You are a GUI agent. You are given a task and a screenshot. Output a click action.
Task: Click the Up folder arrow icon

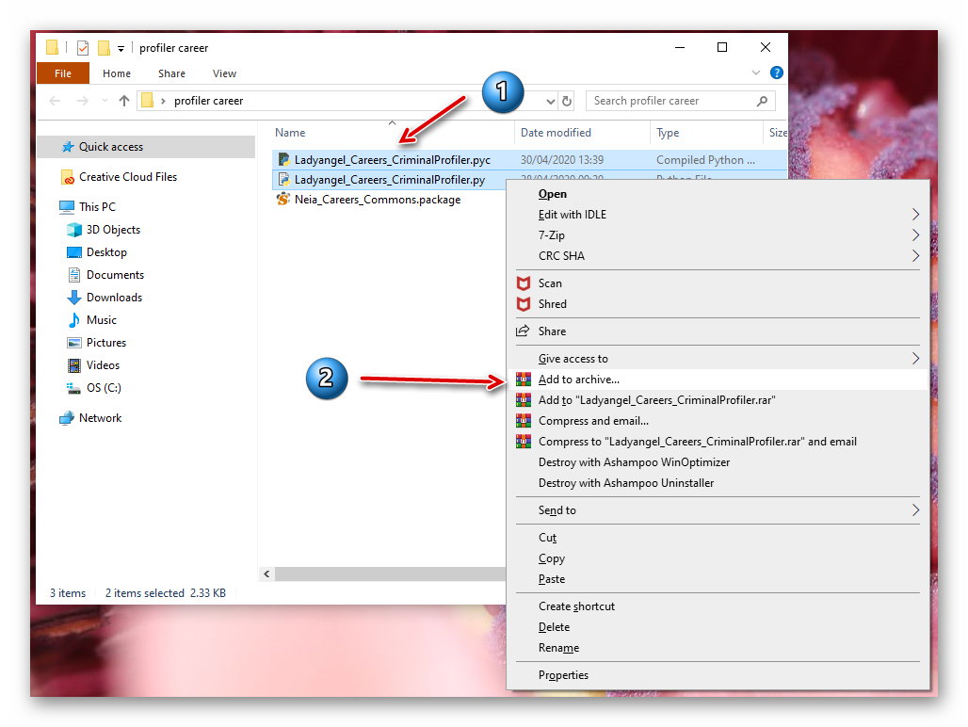(124, 101)
